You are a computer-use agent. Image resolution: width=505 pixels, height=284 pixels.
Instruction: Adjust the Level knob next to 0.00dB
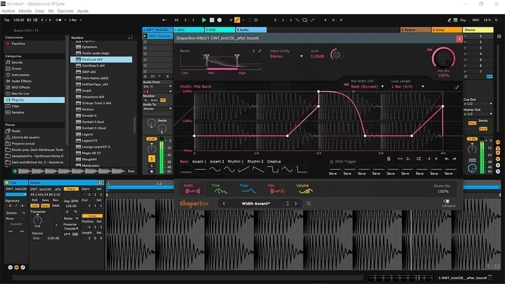click(336, 54)
